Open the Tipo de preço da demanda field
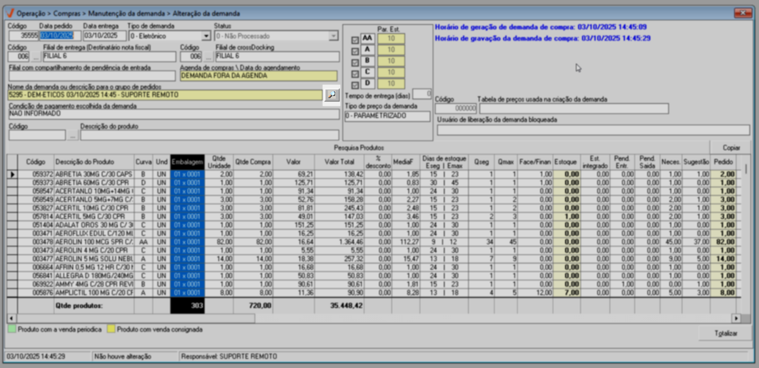The height and width of the screenshot is (368, 759). click(387, 116)
